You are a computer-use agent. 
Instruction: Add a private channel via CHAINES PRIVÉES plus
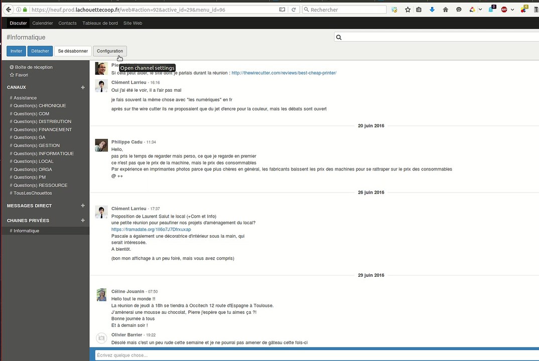[x=83, y=220]
